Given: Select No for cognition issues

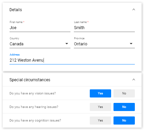Looking at the screenshot, I should pos(124,121).
